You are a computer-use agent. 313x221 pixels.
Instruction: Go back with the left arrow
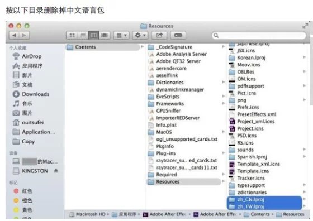14,36
